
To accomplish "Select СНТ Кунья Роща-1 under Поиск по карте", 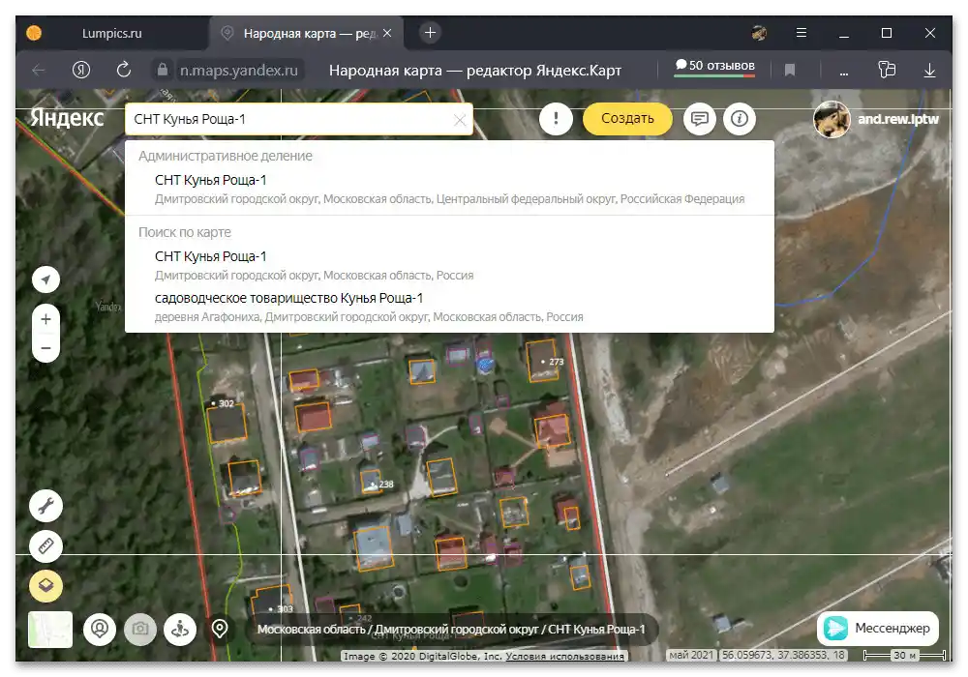I will click(449, 265).
